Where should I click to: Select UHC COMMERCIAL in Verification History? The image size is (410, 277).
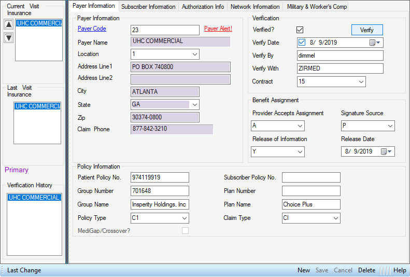coord(34,198)
